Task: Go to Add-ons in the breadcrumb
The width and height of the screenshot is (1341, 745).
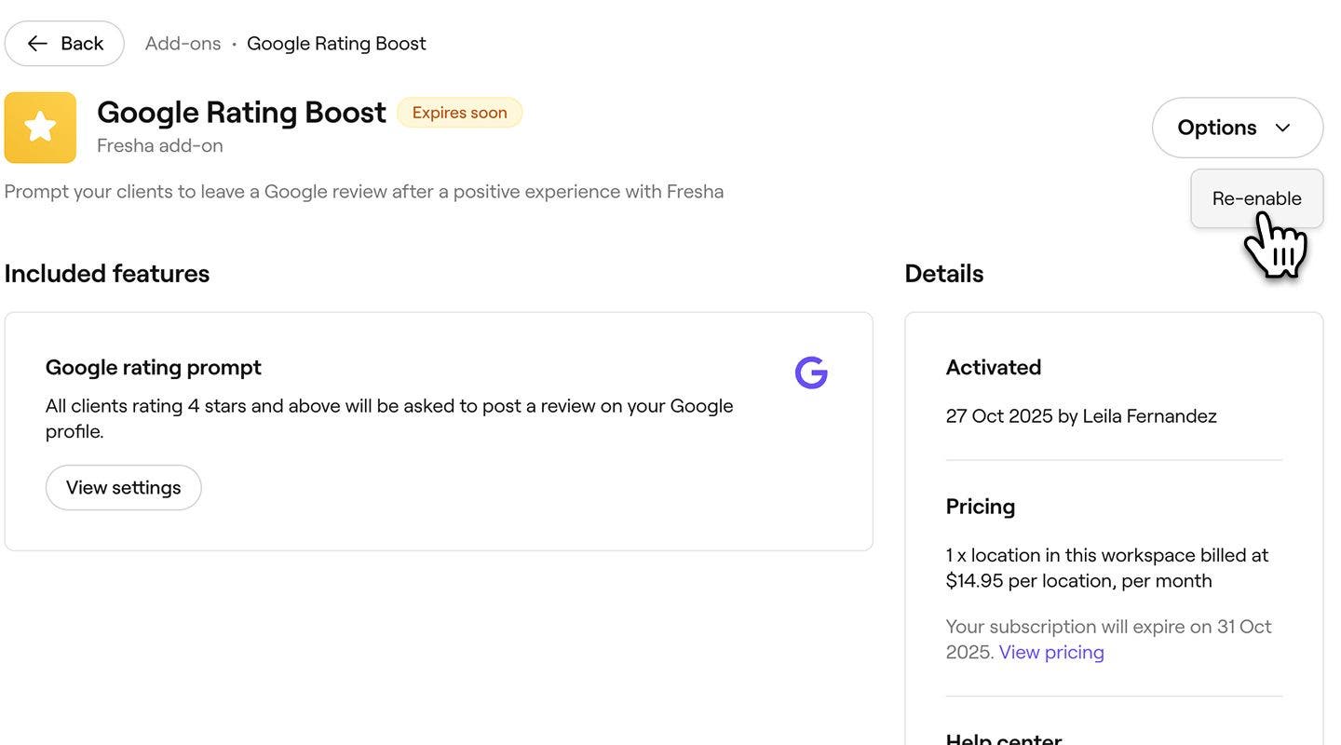Action: pyautogui.click(x=183, y=44)
